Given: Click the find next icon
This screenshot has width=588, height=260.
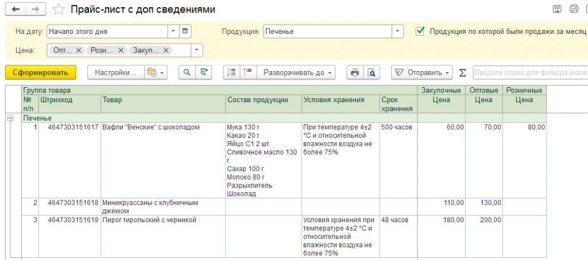Looking at the screenshot, I should (204, 72).
